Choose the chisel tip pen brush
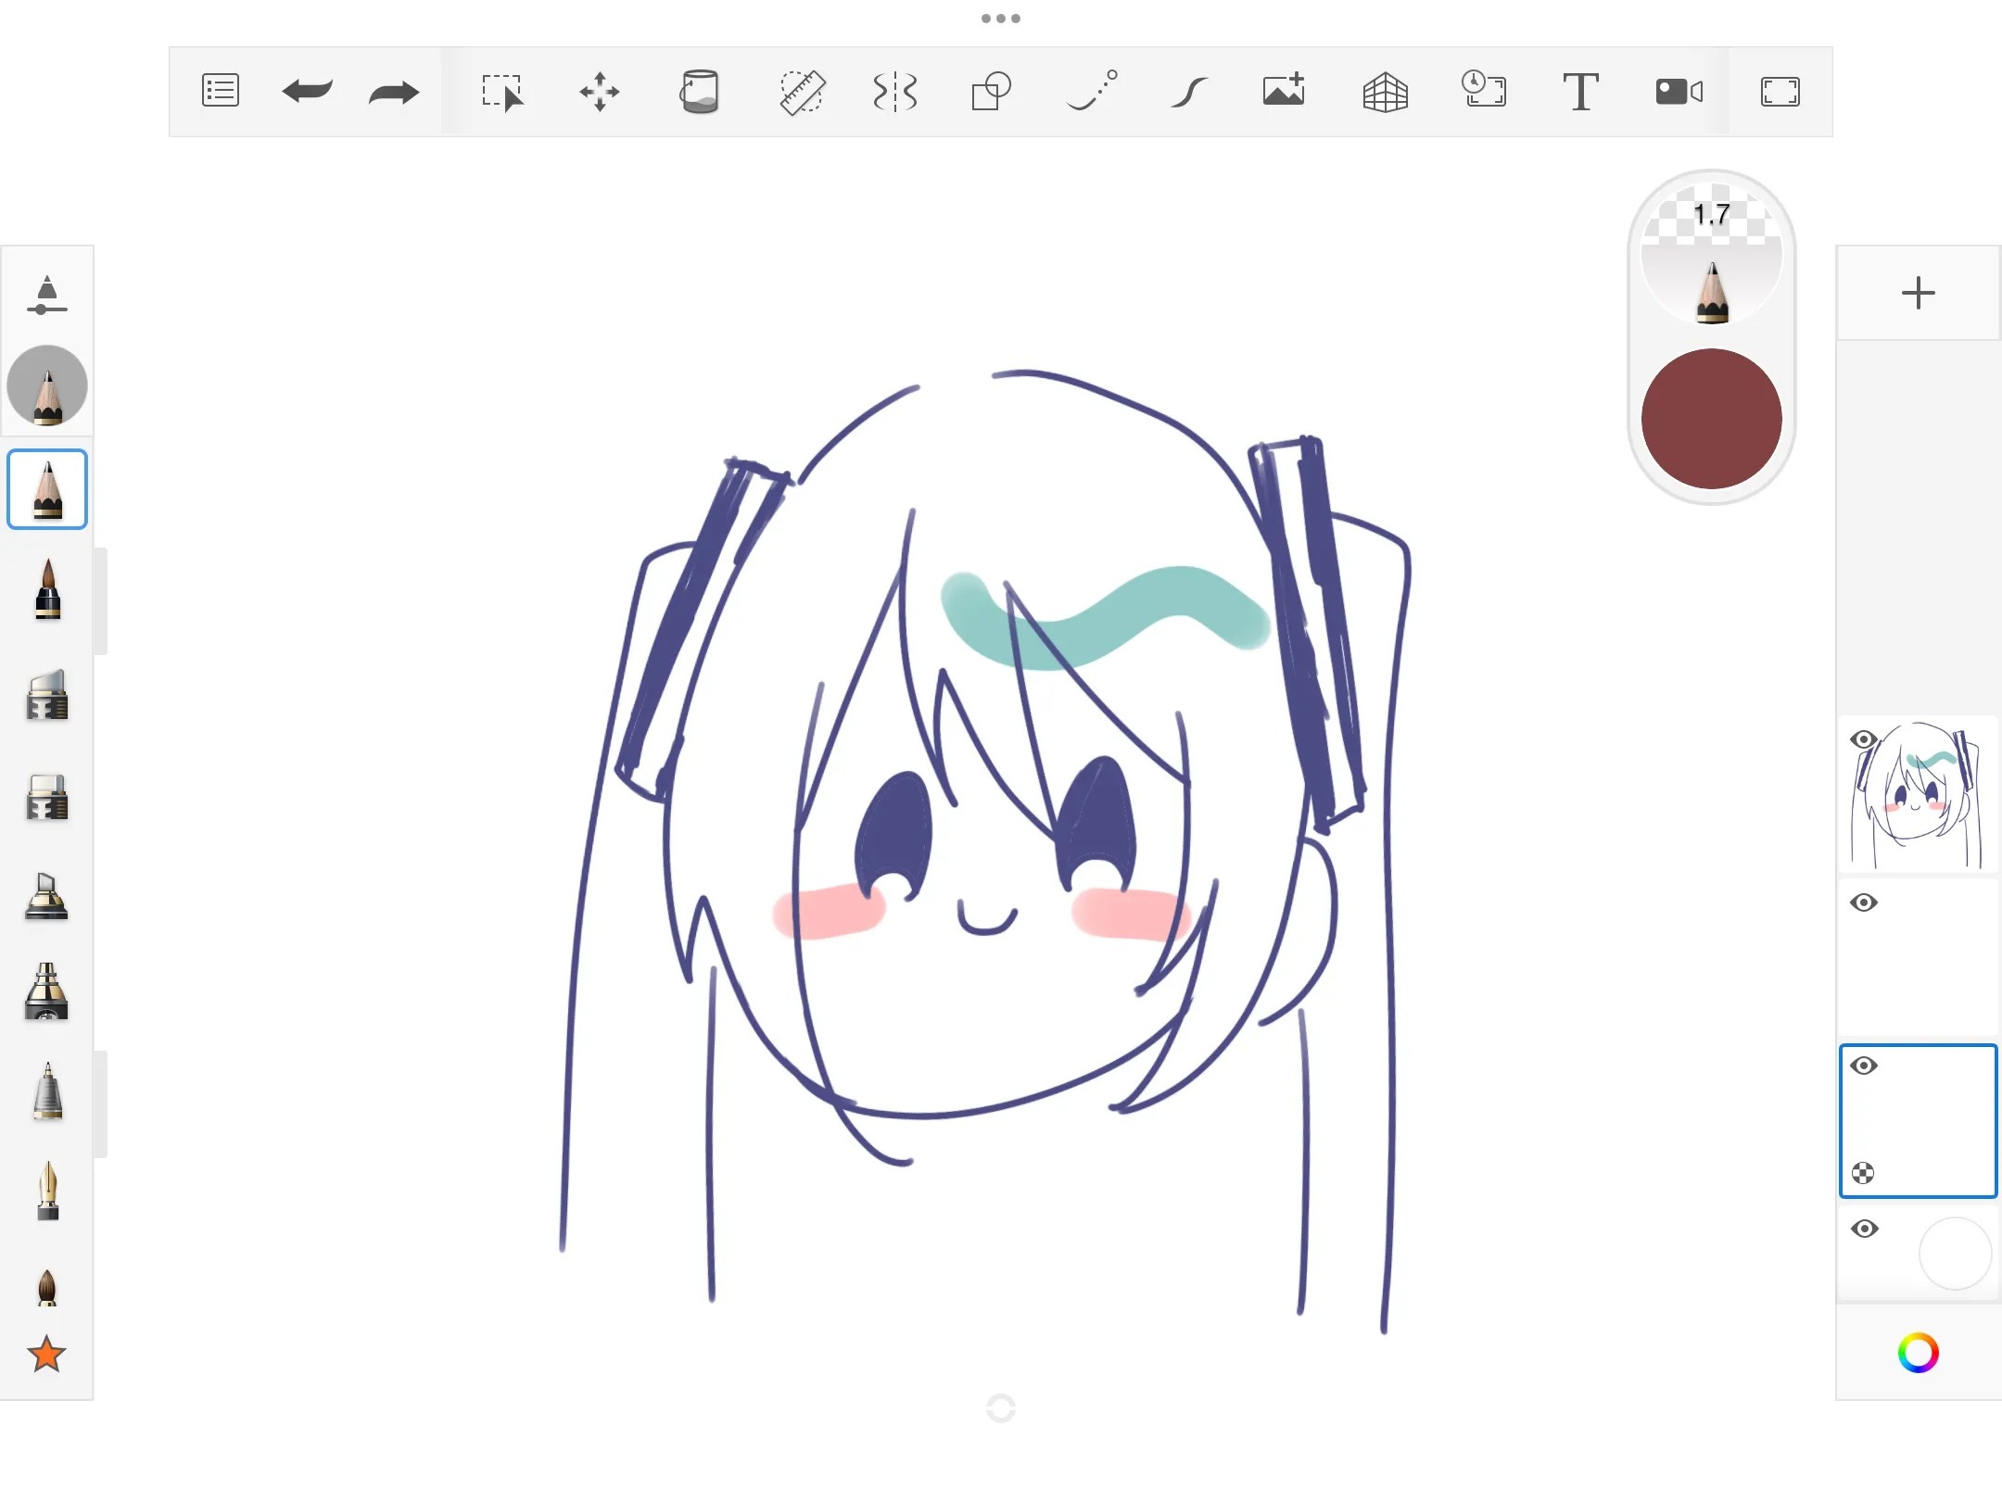The width and height of the screenshot is (2002, 1501). pos(46,896)
